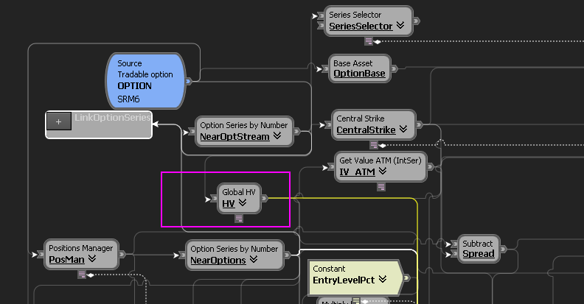Click the input port of NearOptions node

pyautogui.click(x=182, y=255)
